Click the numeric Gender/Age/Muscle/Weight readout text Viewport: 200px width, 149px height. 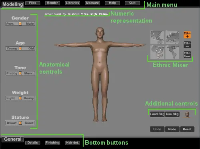tap(76, 14)
